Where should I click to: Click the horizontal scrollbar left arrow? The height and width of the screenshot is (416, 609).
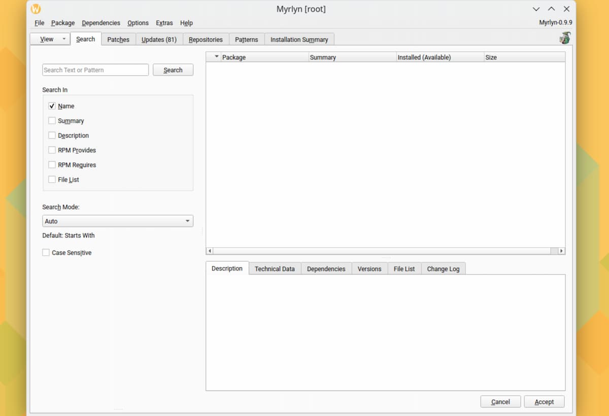coord(210,251)
